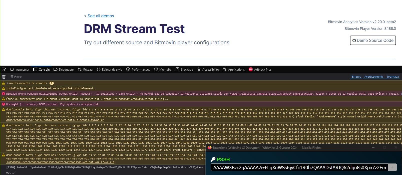Click the GitHub icon in Demo Source Code
Screen dimensions: 402x175
pyautogui.click(x=354, y=41)
